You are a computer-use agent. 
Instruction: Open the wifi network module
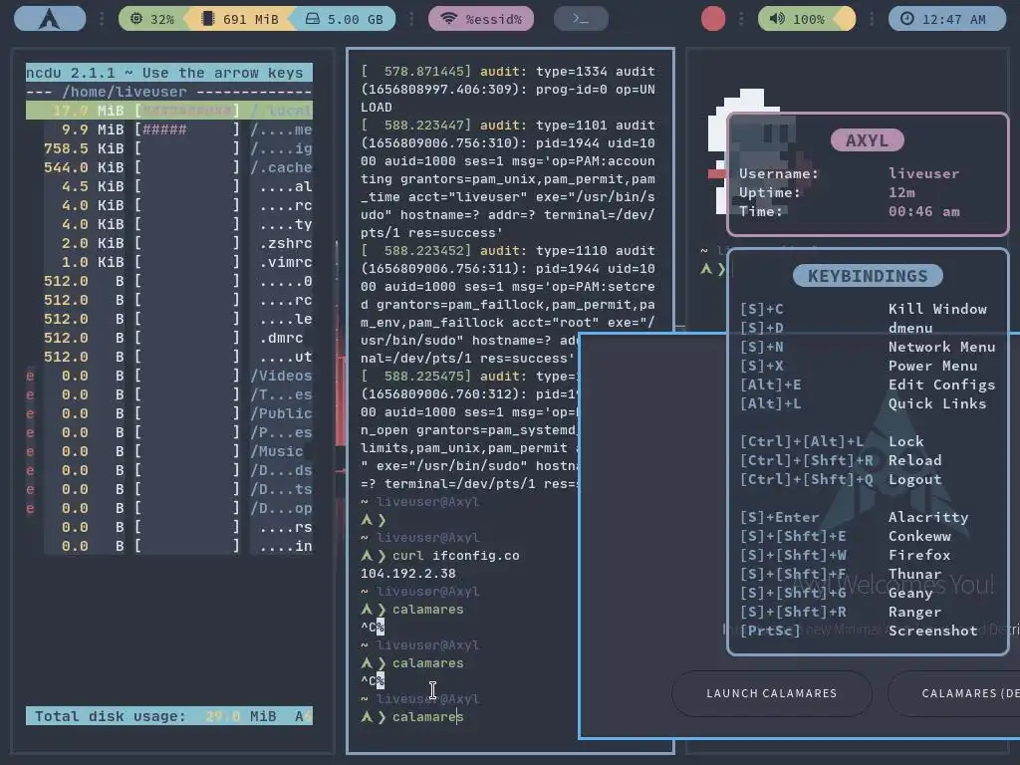pos(481,19)
